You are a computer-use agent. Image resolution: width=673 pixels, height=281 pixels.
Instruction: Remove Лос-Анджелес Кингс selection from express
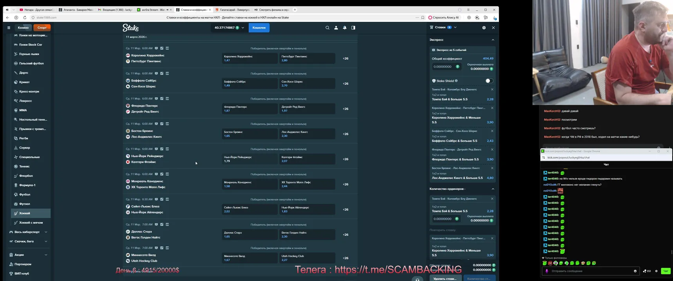click(492, 168)
